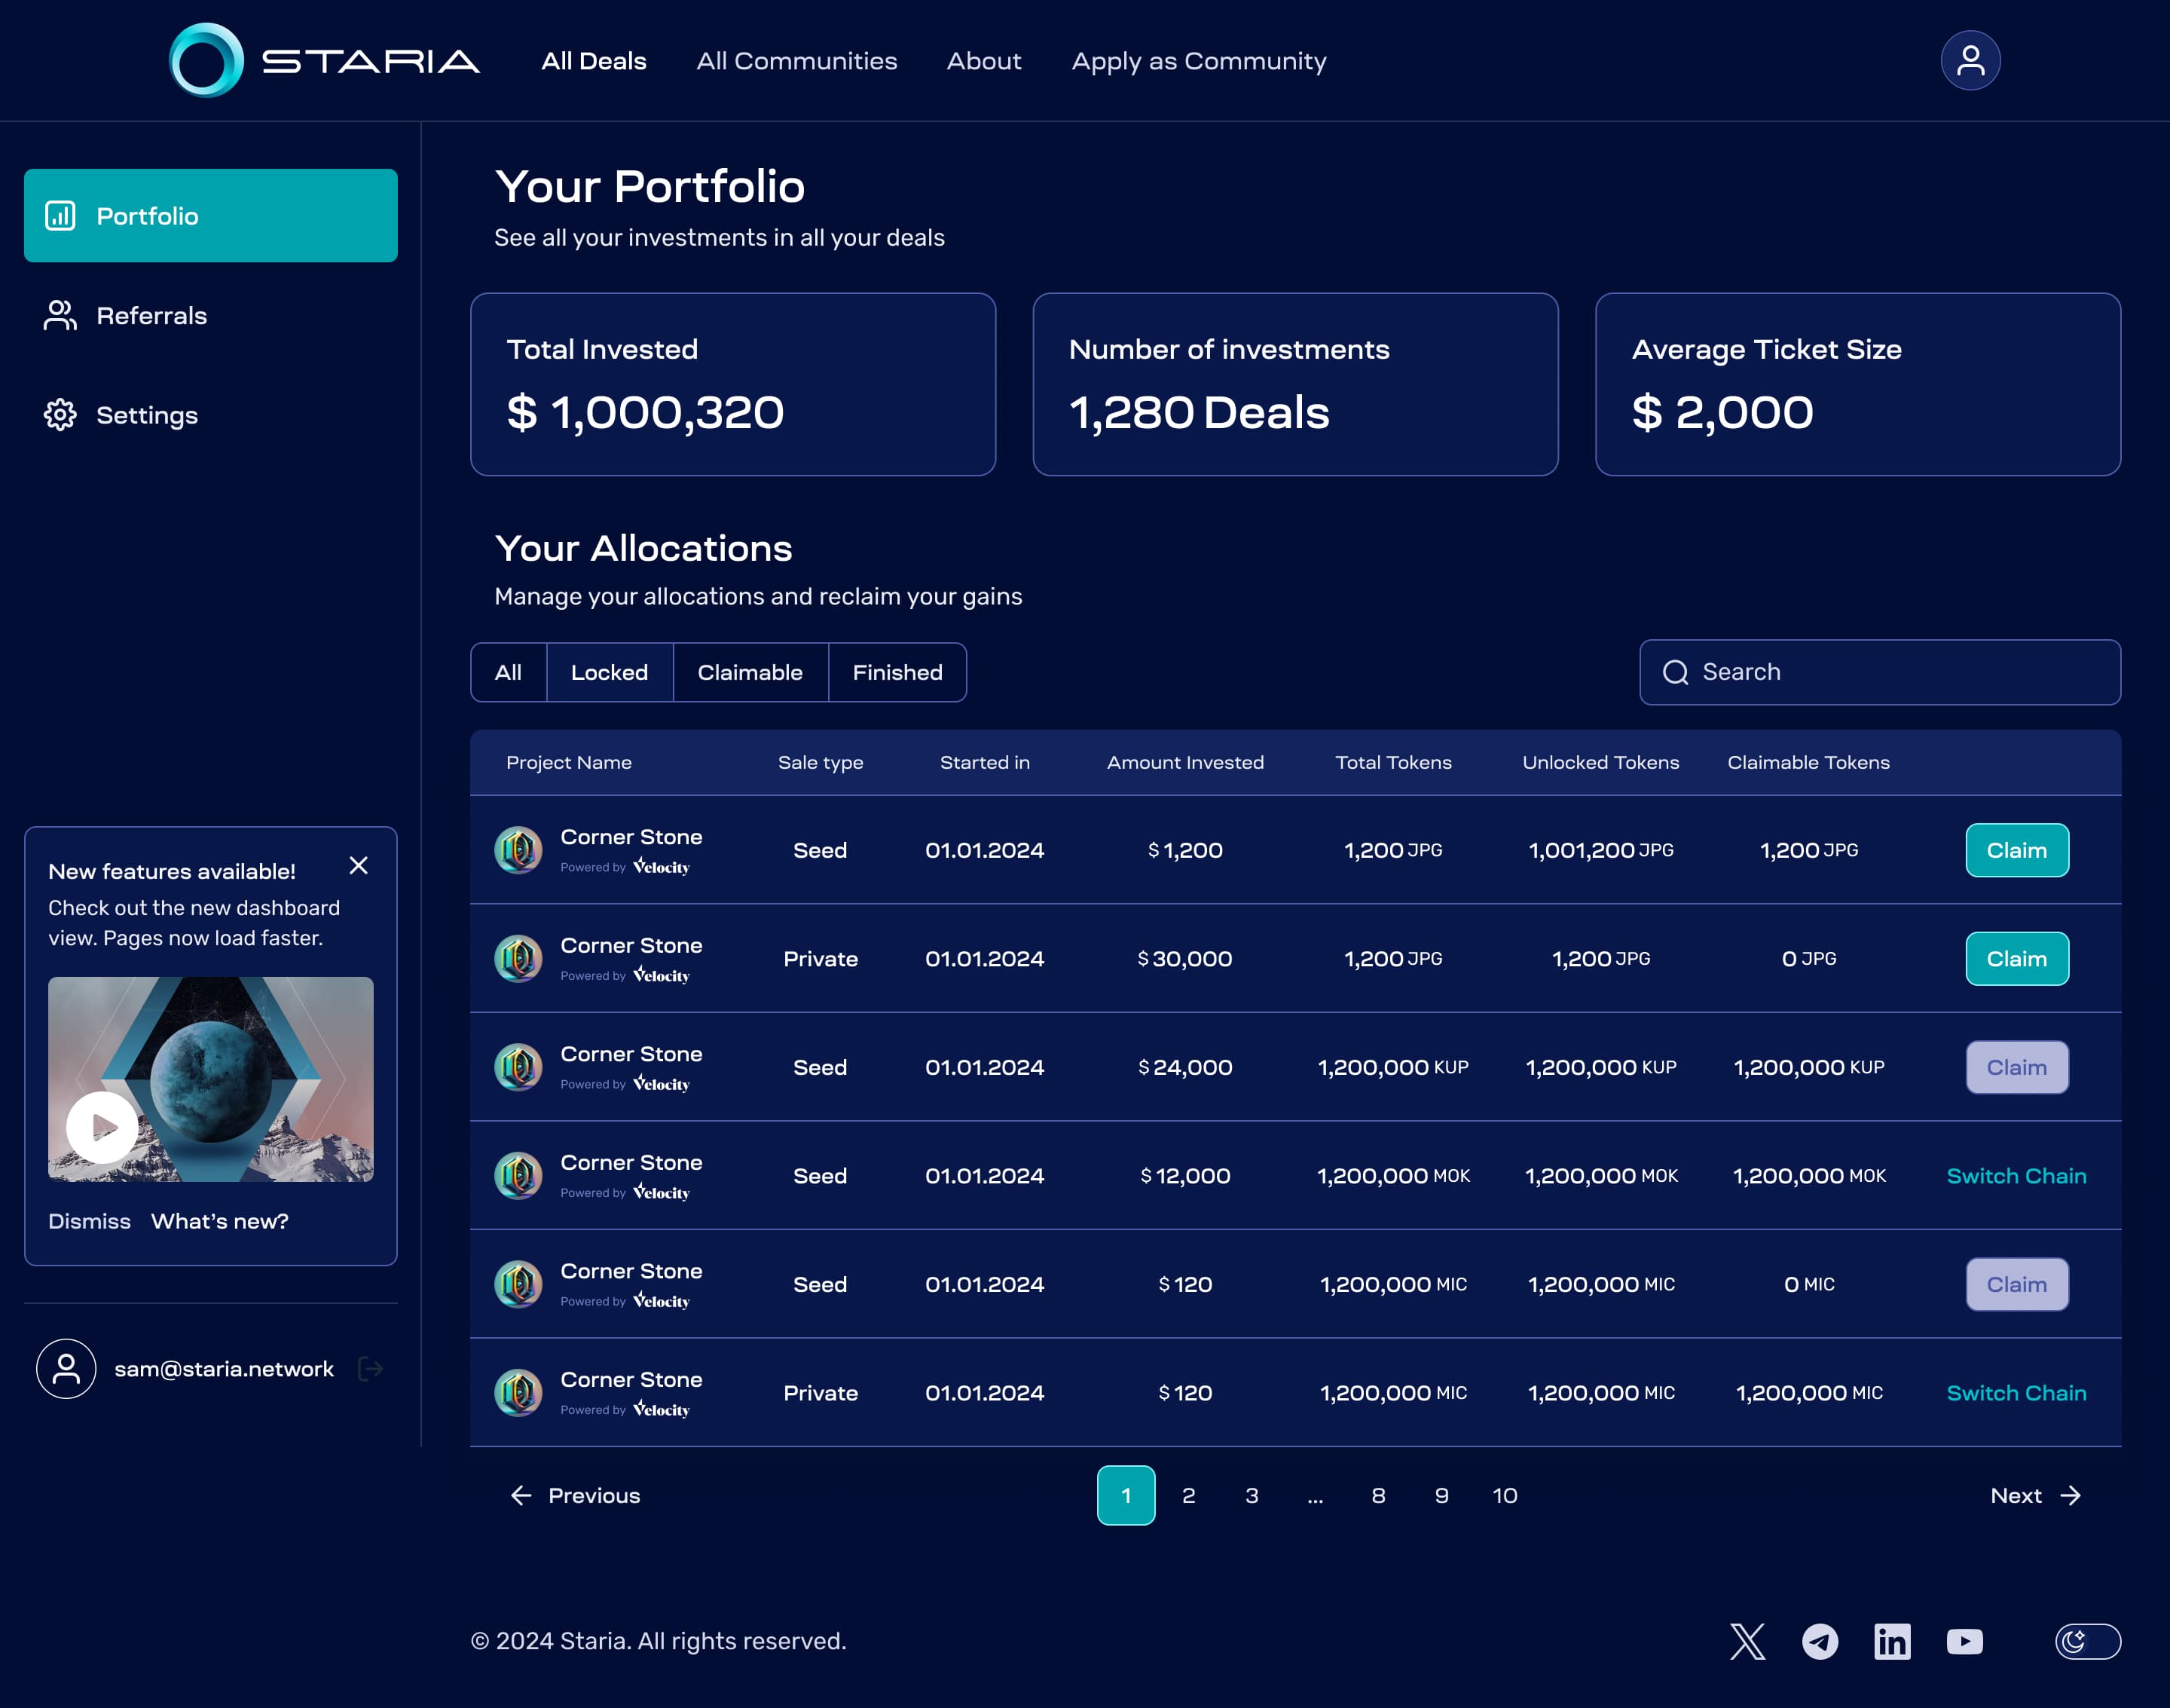2170x1708 pixels.
Task: Close the New features available card
Action: coord(358,865)
